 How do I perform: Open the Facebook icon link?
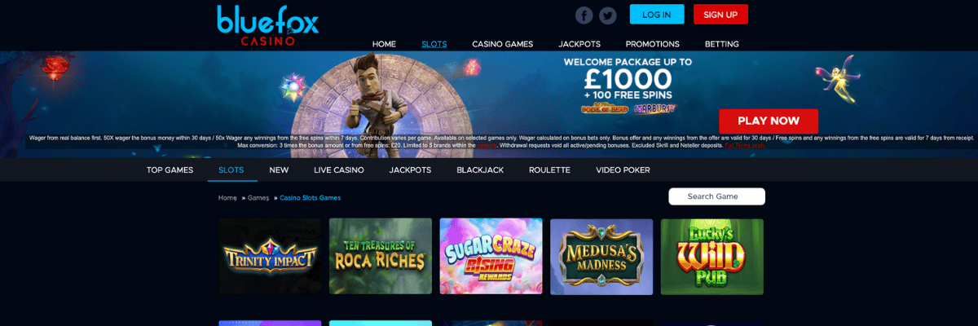pyautogui.click(x=584, y=15)
